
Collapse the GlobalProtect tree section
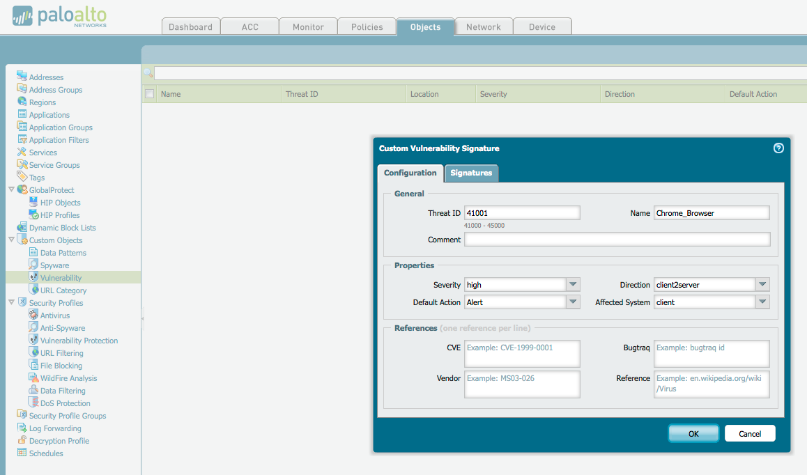[10, 189]
